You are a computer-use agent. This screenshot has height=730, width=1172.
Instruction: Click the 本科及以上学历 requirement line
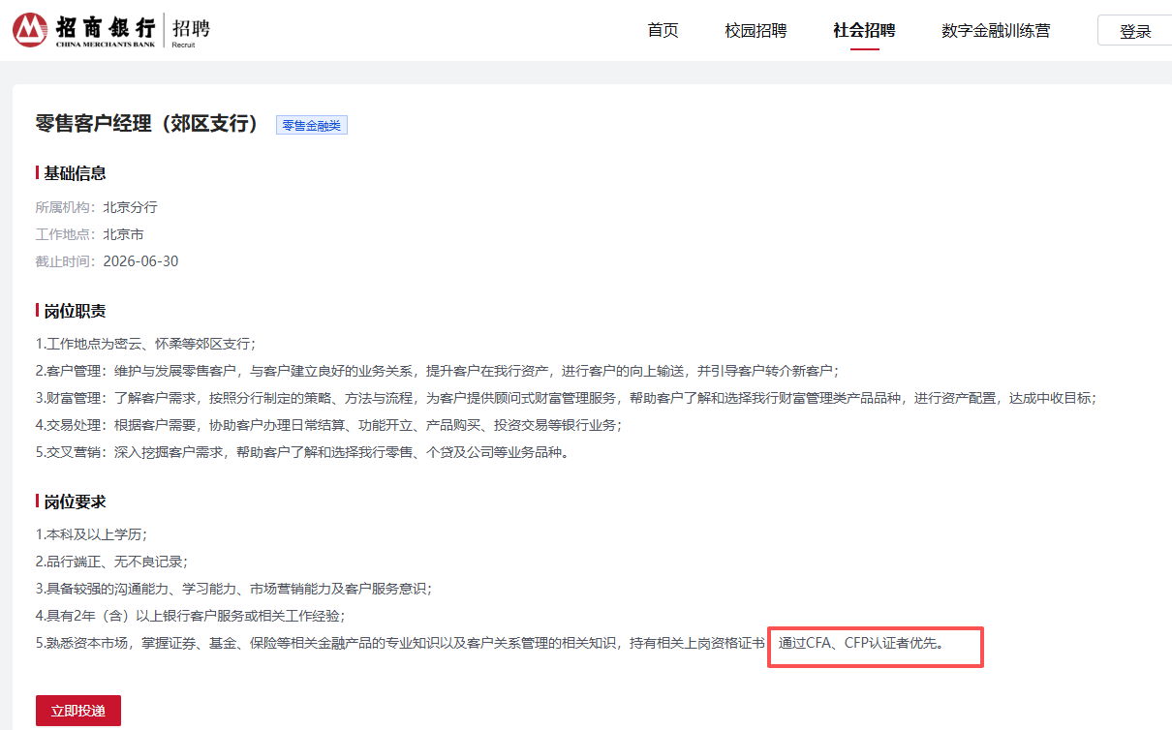pos(91,534)
